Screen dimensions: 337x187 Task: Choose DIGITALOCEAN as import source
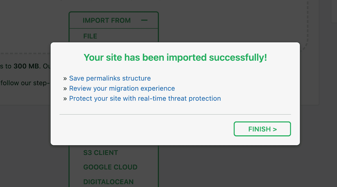[x=108, y=182]
